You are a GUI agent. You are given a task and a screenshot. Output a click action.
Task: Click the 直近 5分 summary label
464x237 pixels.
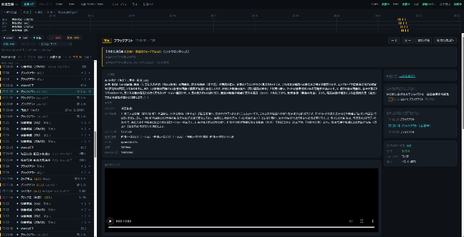[55, 57]
